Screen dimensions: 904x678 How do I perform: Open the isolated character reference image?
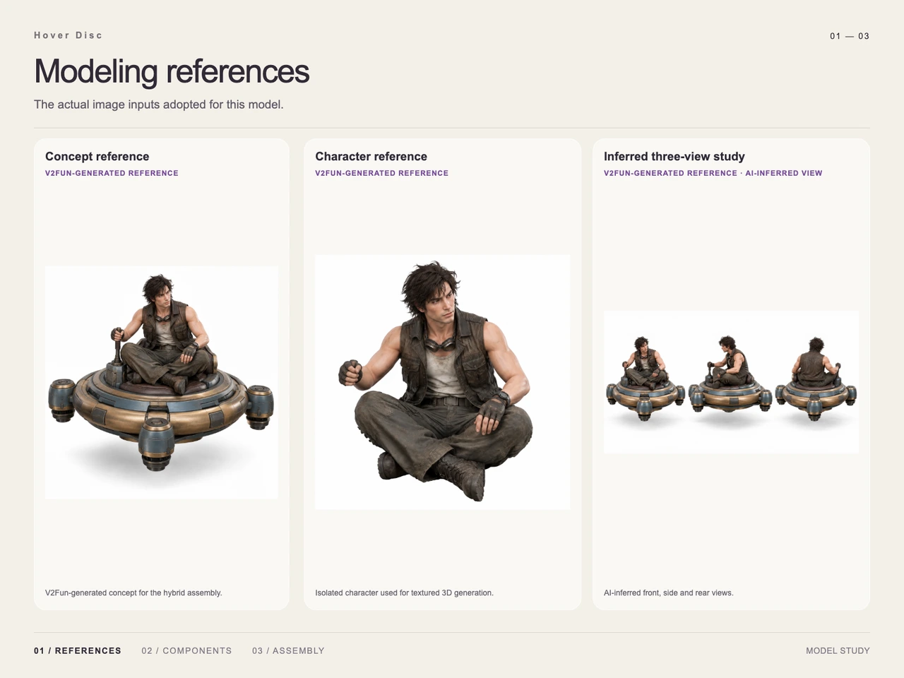[x=443, y=382]
